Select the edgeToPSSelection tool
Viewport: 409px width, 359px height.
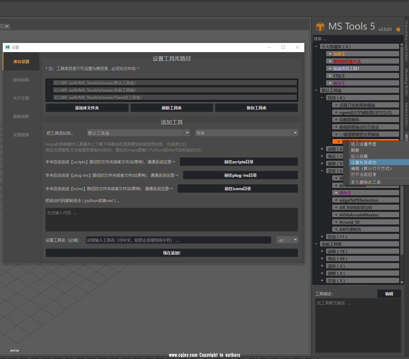[366, 200]
